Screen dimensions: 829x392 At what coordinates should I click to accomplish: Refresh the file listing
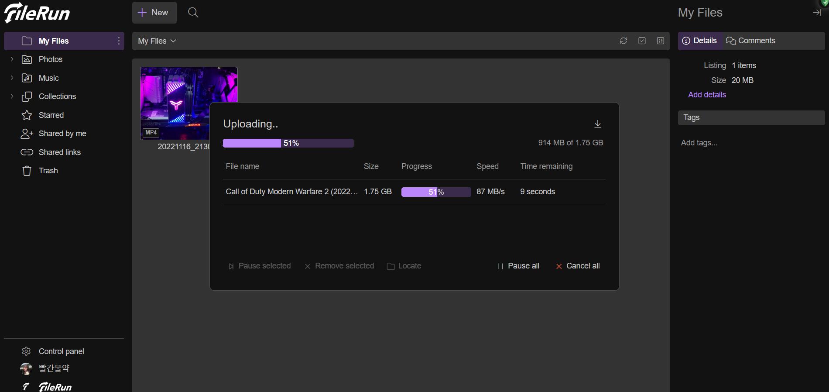pos(623,41)
